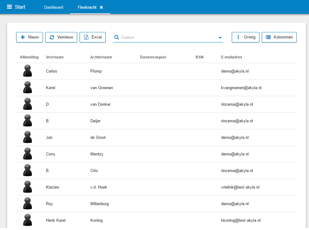Image resolution: width=309 pixels, height=230 pixels.
Task: Open the hamburger Start menu icon
Action: [x=9, y=7]
